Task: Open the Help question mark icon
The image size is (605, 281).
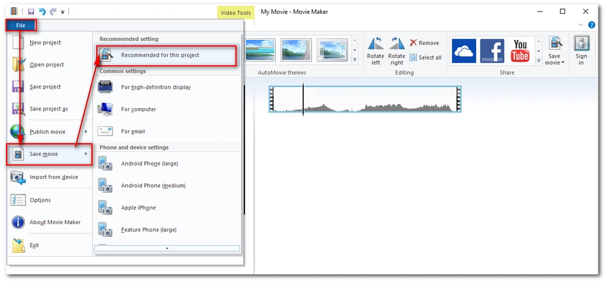Action: [591, 25]
